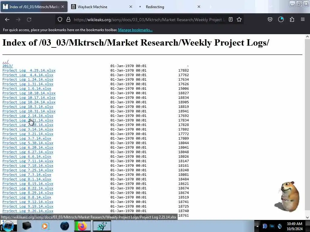Open Project Log 10.17.14.xlsx

click(x=29, y=98)
